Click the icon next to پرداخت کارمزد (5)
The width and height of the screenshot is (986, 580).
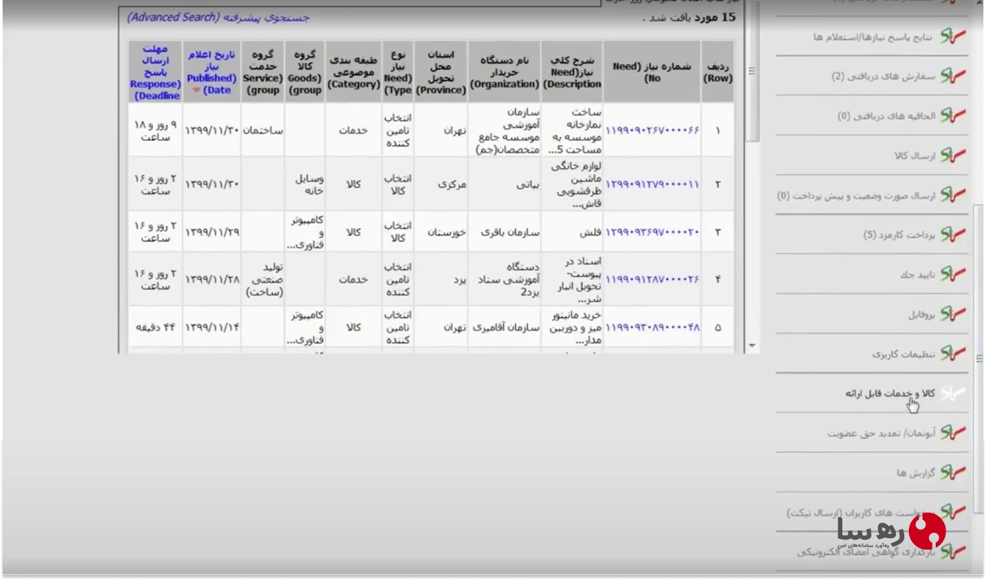click(953, 235)
